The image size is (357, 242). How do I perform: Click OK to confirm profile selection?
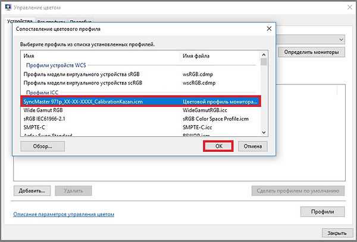point(218,146)
